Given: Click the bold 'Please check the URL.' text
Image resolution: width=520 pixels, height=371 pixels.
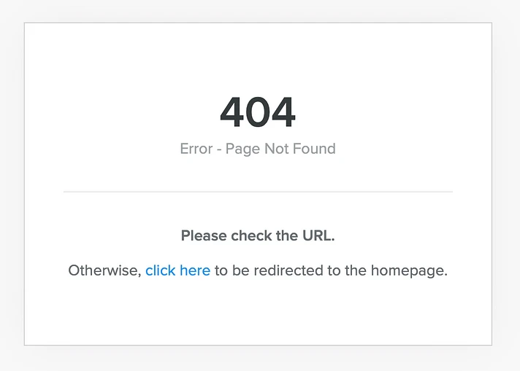Looking at the screenshot, I should pos(258,236).
